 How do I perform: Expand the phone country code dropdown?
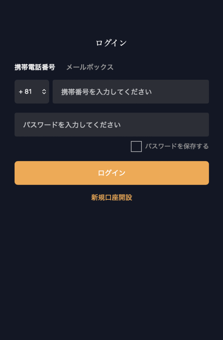click(x=32, y=92)
